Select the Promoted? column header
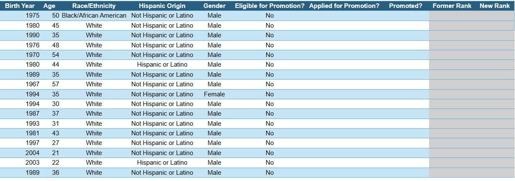The height and width of the screenshot is (181, 515). click(x=406, y=6)
